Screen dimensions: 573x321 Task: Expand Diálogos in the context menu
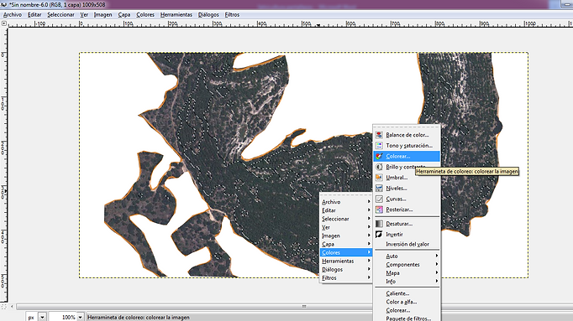coord(345,269)
